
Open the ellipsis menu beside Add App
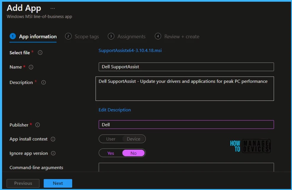pos(53,8)
